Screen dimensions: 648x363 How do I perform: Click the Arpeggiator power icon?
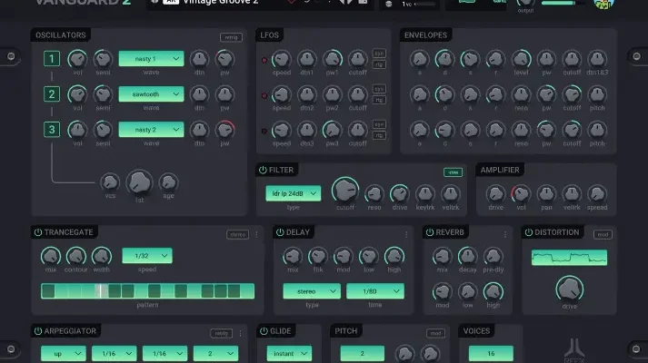click(x=37, y=331)
